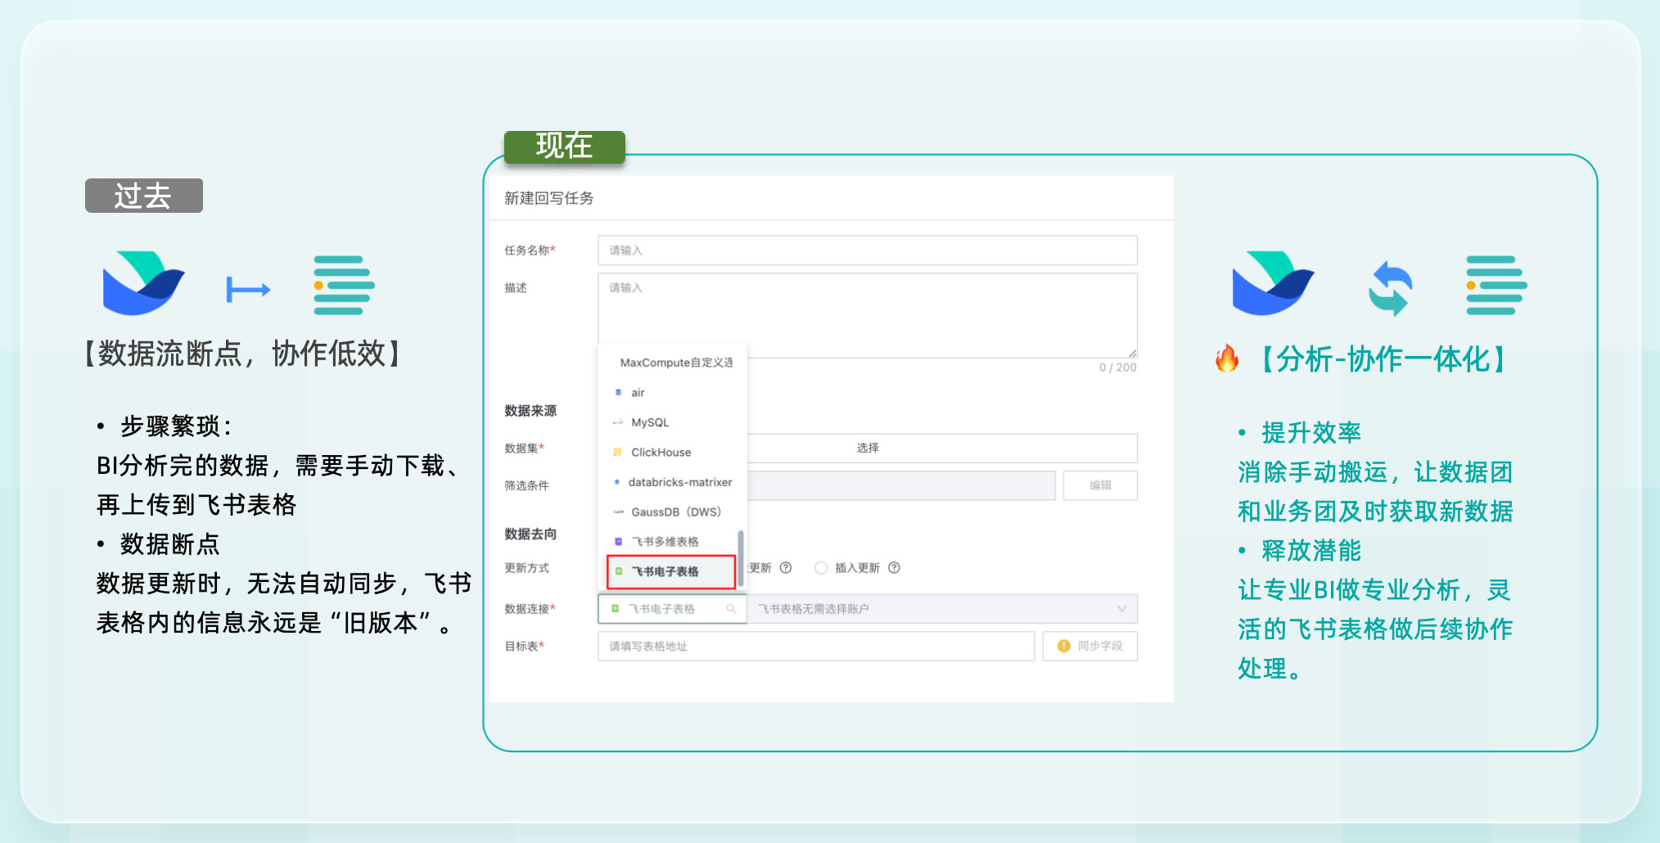Viewport: 1660px width, 843px height.
Task: Open the 飞书表格无需选择账户 account dropdown
Action: (x=941, y=609)
